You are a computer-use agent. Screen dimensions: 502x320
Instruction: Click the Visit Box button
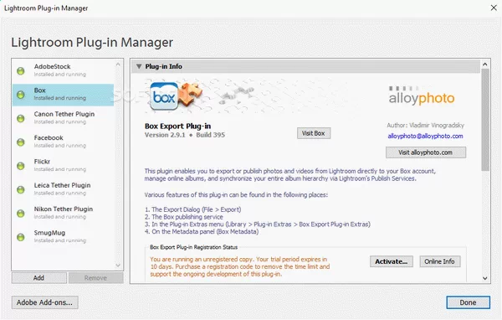pyautogui.click(x=314, y=133)
